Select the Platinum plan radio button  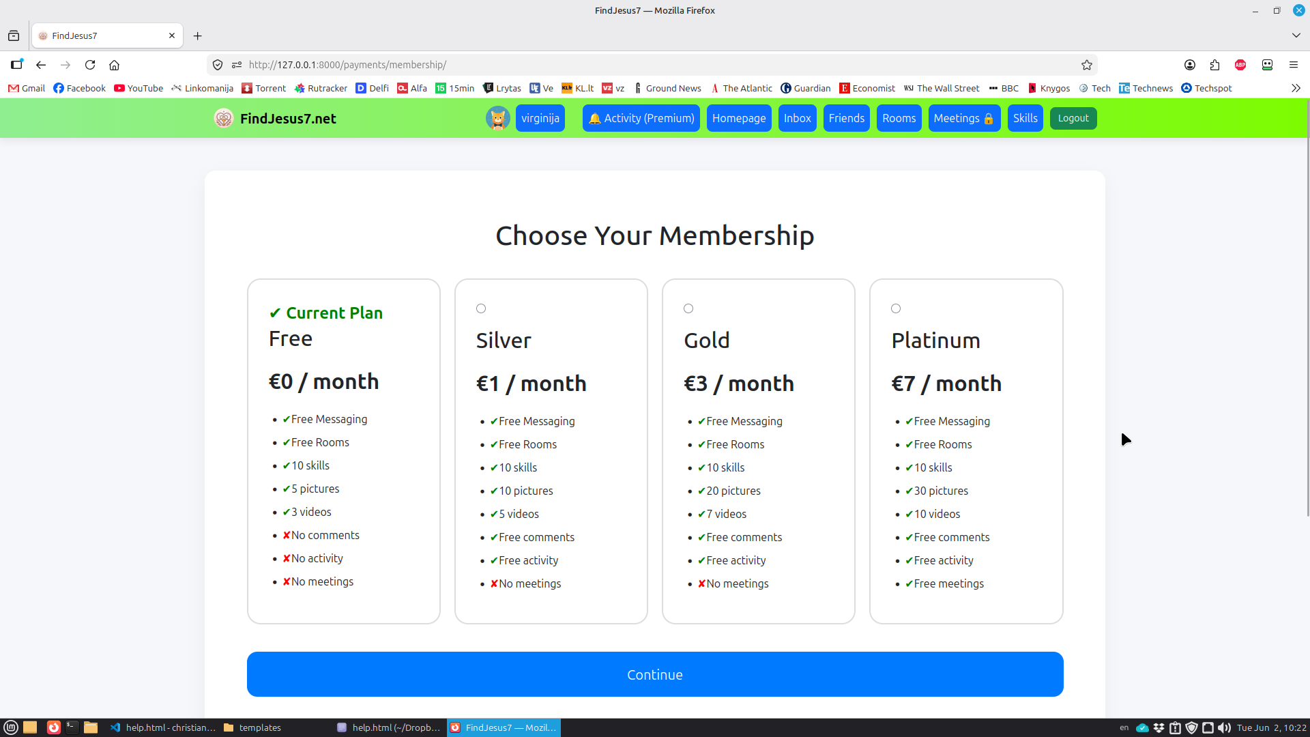pos(896,308)
